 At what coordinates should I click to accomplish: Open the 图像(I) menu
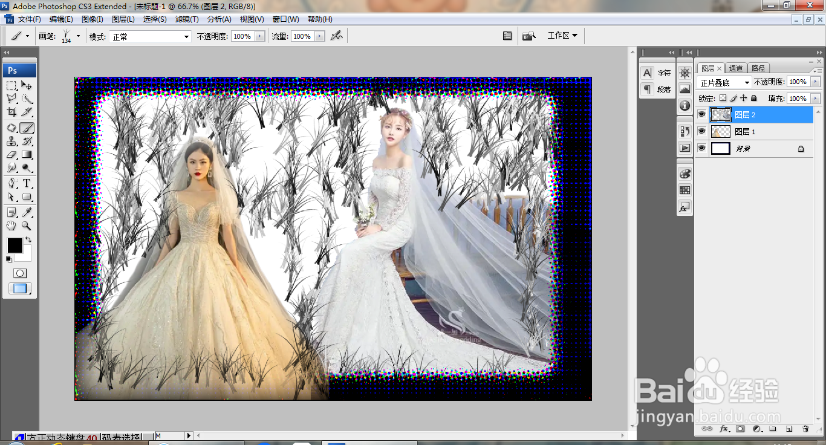tap(93, 19)
